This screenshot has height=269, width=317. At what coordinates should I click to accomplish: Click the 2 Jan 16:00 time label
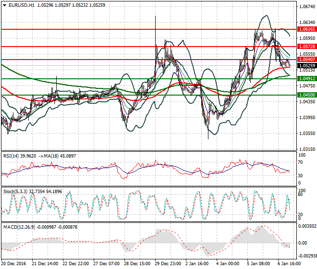197,264
